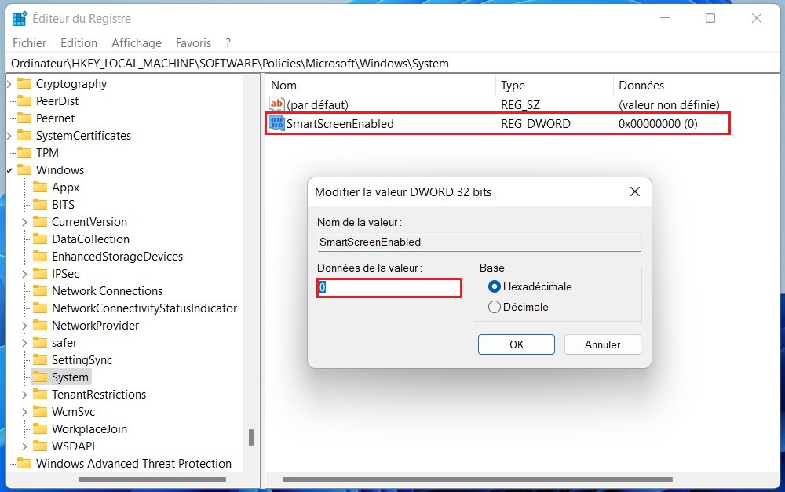Select the REG_SZ type cell
The image size is (785, 492).
(520, 105)
